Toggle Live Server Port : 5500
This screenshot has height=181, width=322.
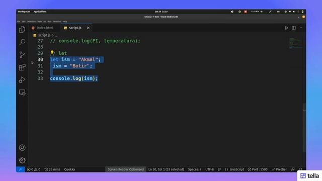click(258, 169)
